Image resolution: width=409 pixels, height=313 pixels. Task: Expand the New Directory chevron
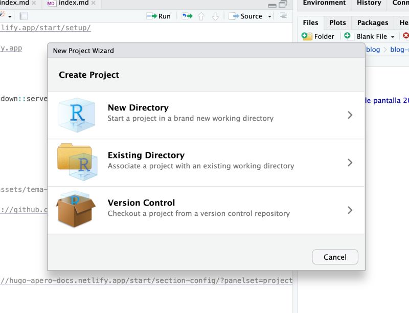point(350,115)
